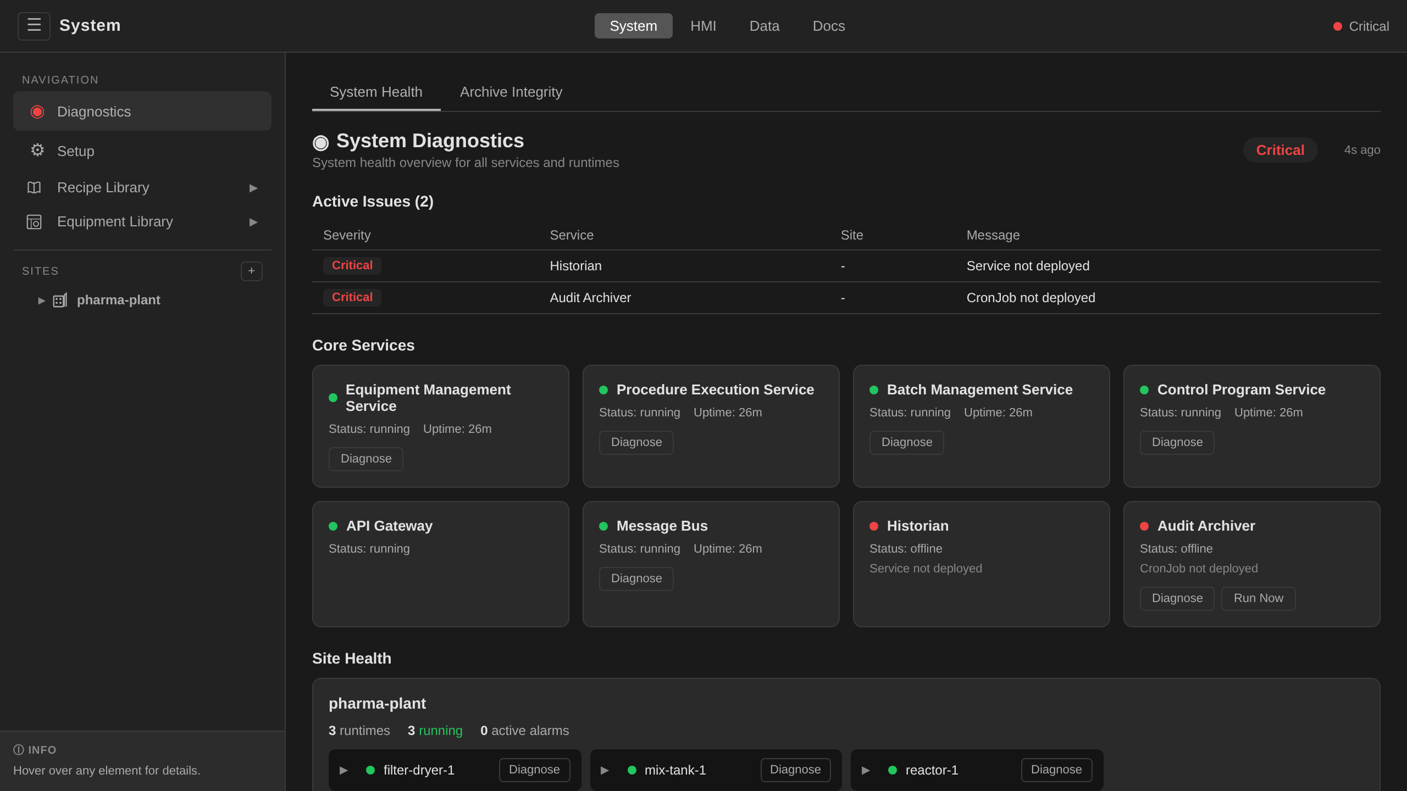Click the green dot next to mix-tank-1
Screen dimensions: 1407x791
coord(632,770)
